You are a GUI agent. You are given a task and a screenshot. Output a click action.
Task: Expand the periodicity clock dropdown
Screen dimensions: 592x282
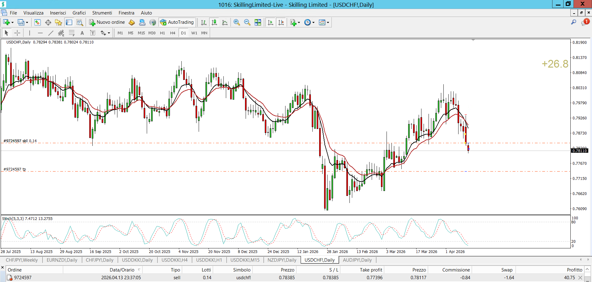click(313, 23)
